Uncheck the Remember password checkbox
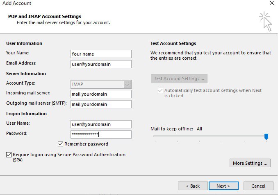Image resolution: width=278 pixels, height=195 pixels. click(61, 144)
